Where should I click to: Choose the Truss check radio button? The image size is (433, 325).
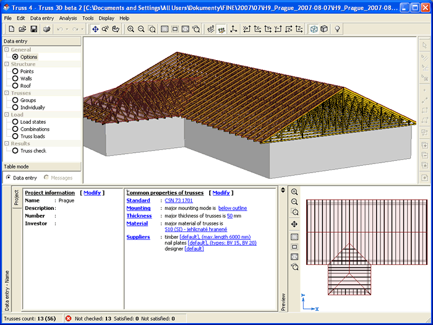point(15,150)
